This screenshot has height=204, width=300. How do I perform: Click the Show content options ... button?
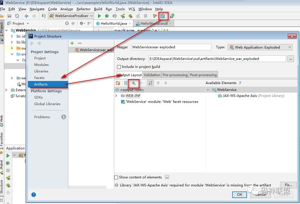pos(167,177)
